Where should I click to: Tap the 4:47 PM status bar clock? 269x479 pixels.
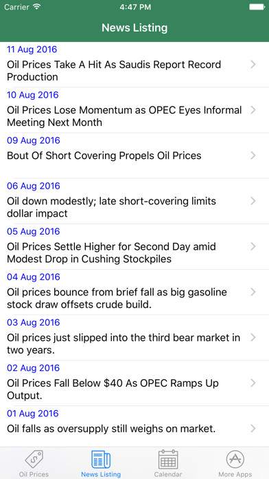(135, 7)
